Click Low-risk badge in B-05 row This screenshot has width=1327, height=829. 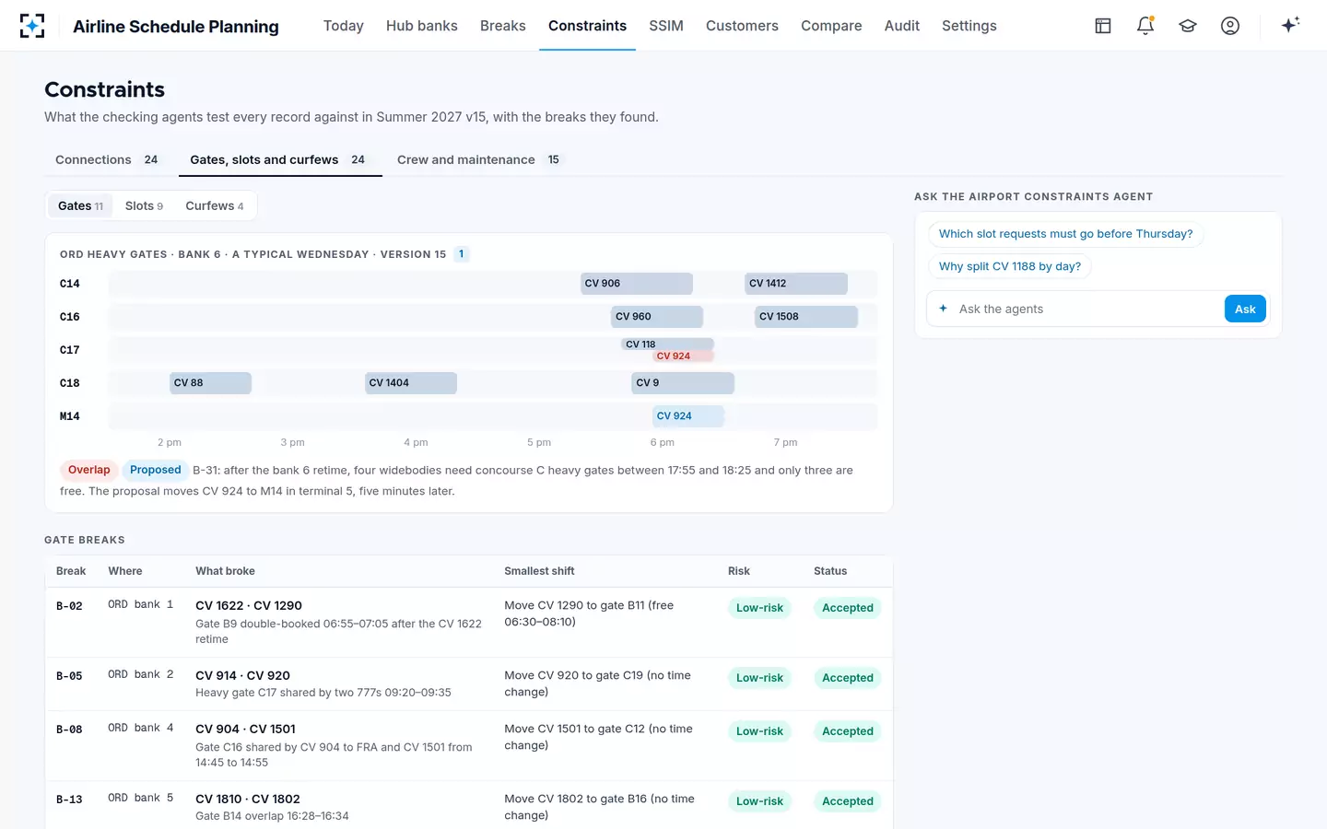coord(759,678)
